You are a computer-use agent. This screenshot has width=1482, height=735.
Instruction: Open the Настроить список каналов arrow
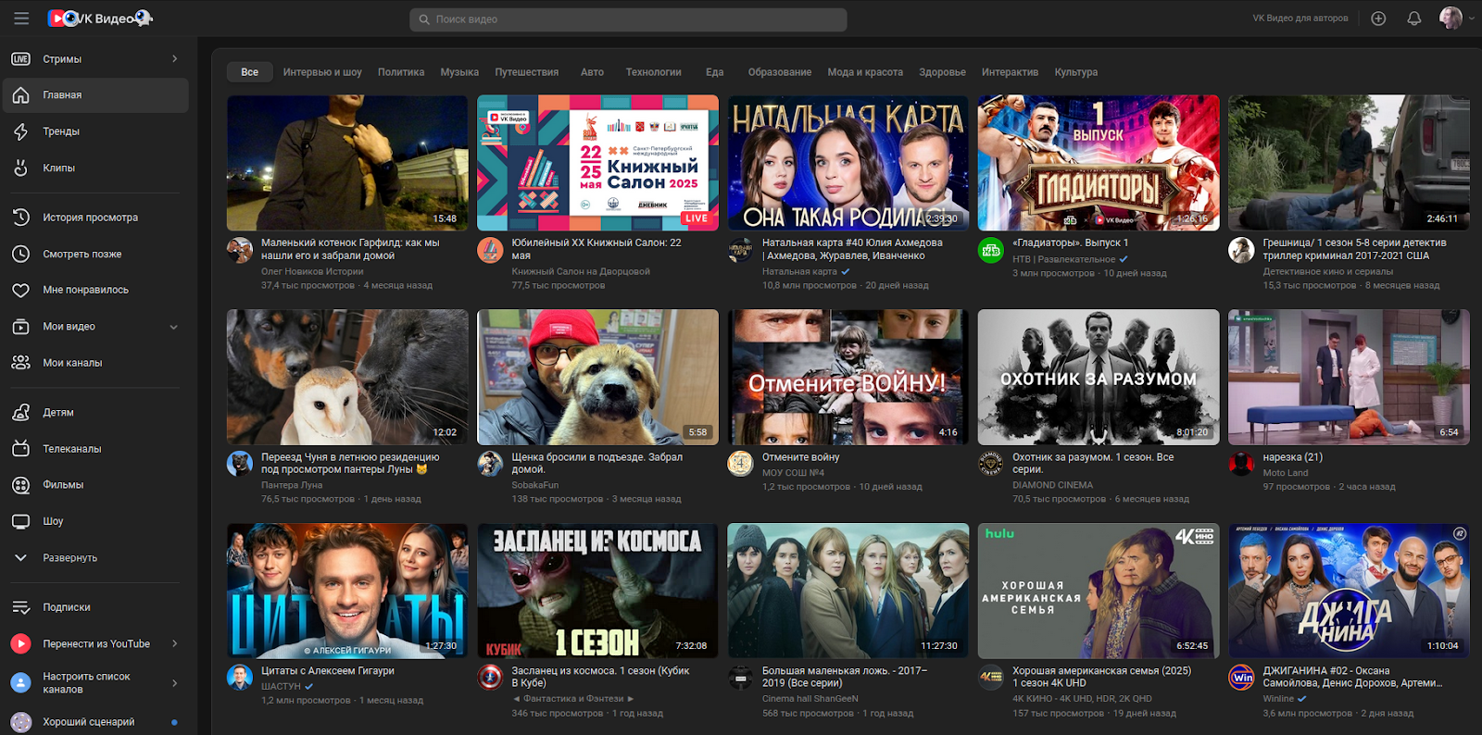(174, 683)
